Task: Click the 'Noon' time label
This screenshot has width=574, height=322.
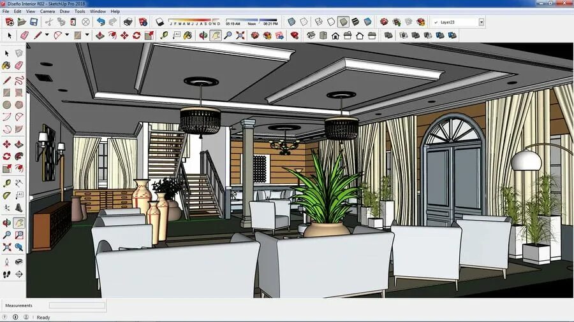Action: click(x=251, y=24)
